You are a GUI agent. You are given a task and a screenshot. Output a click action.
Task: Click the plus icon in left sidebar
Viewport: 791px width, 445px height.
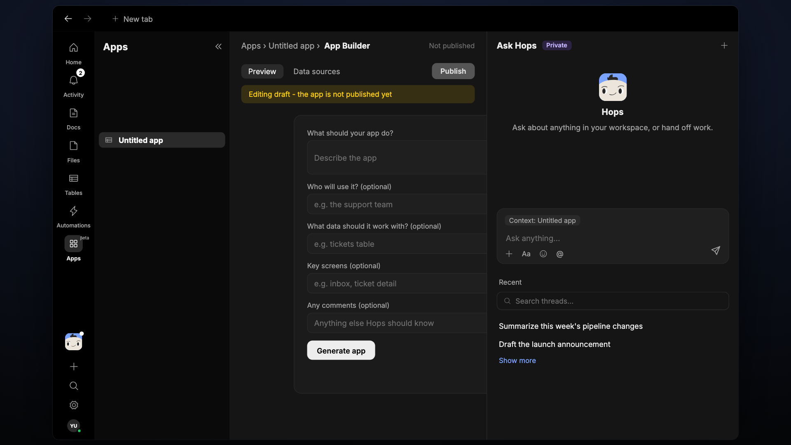[74, 366]
